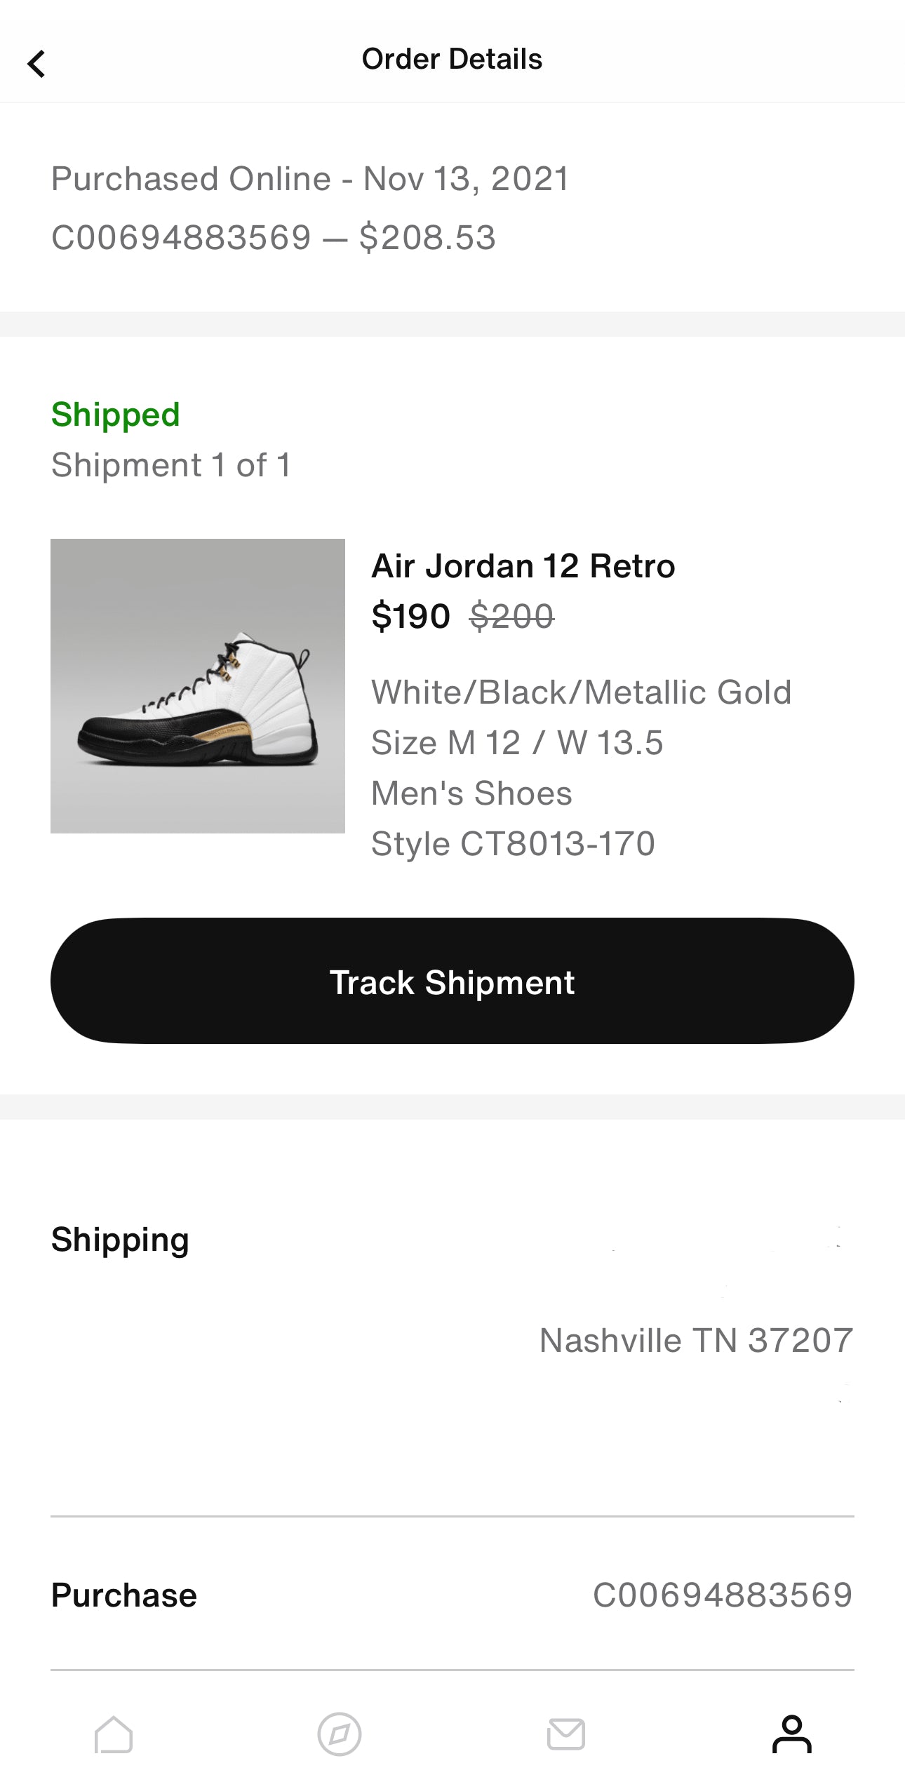Screen dimensions: 905x1789
Task: Tap the Nashville TN 37207 shipping address
Action: [696, 1340]
